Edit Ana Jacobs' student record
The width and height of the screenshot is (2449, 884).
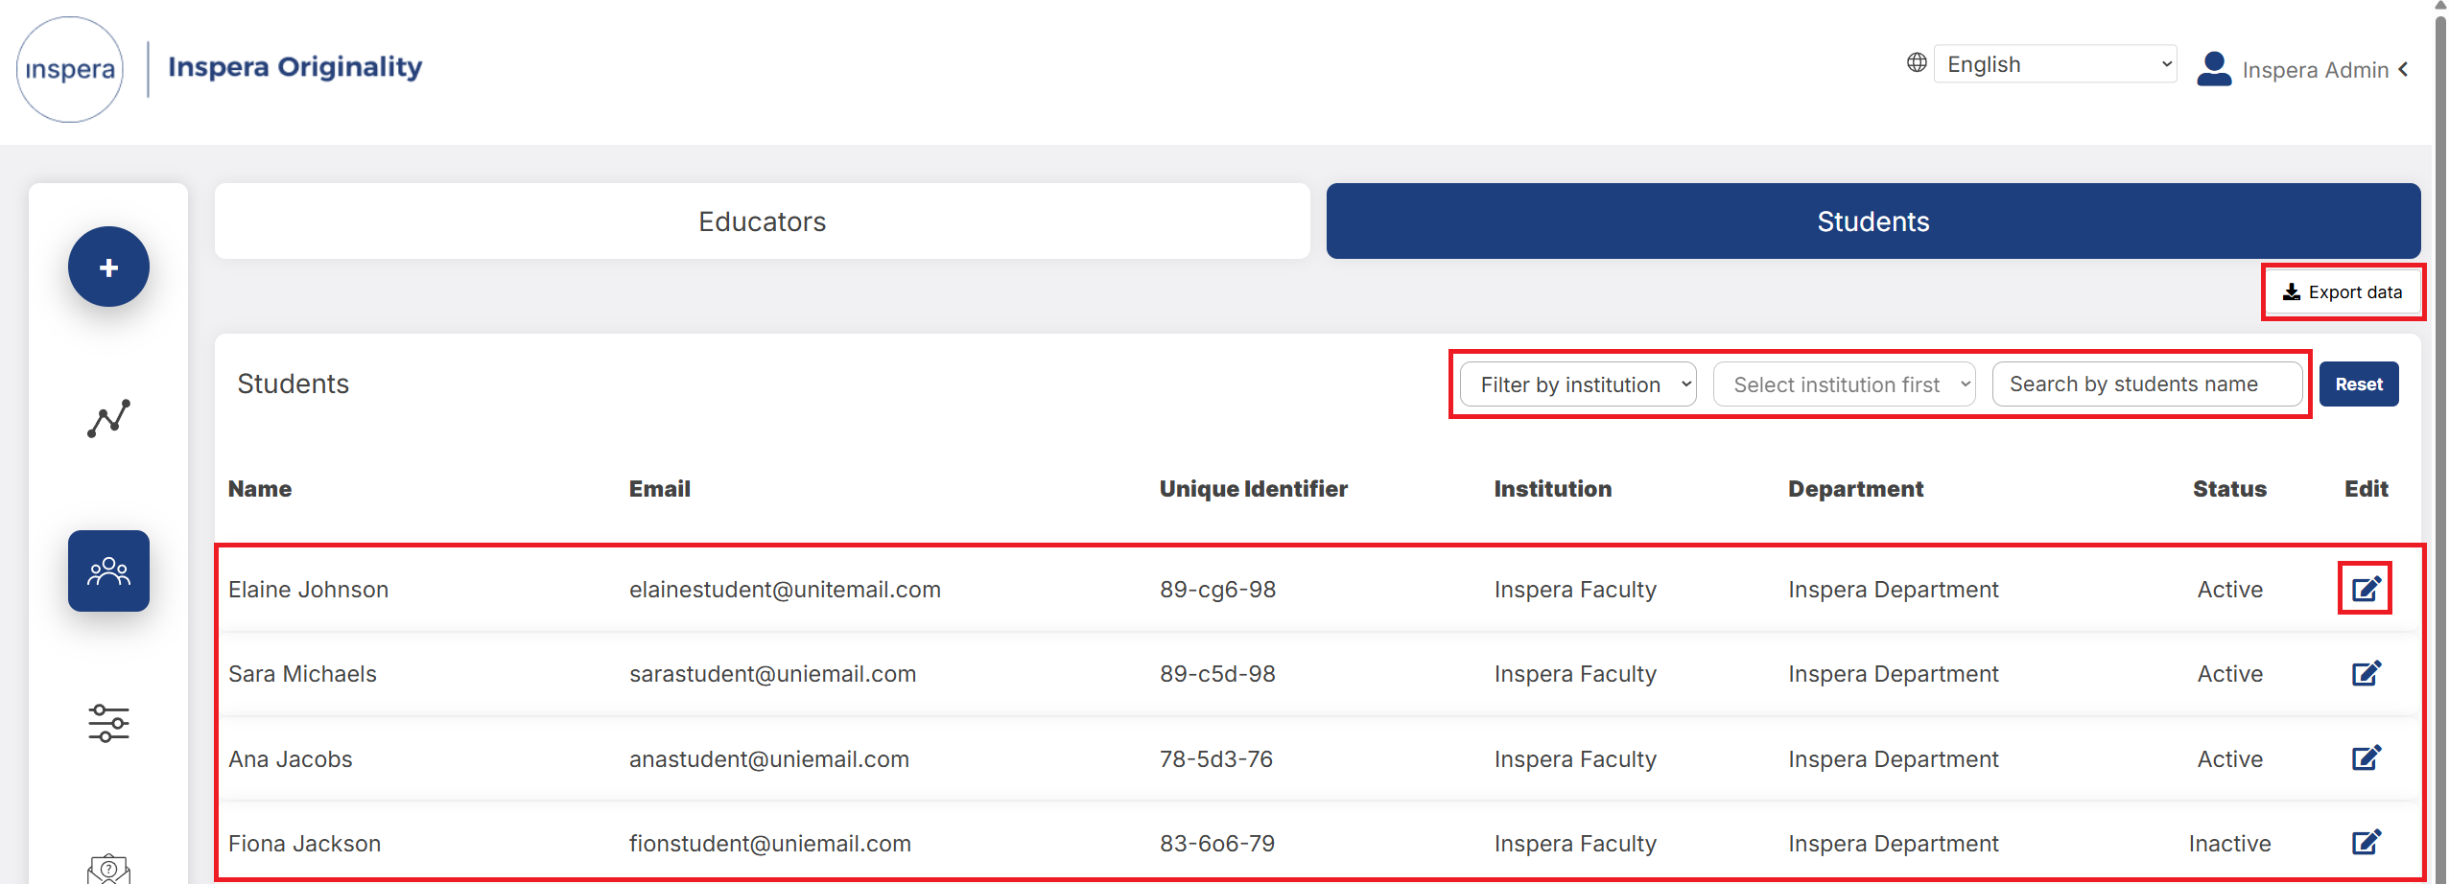(x=2366, y=757)
